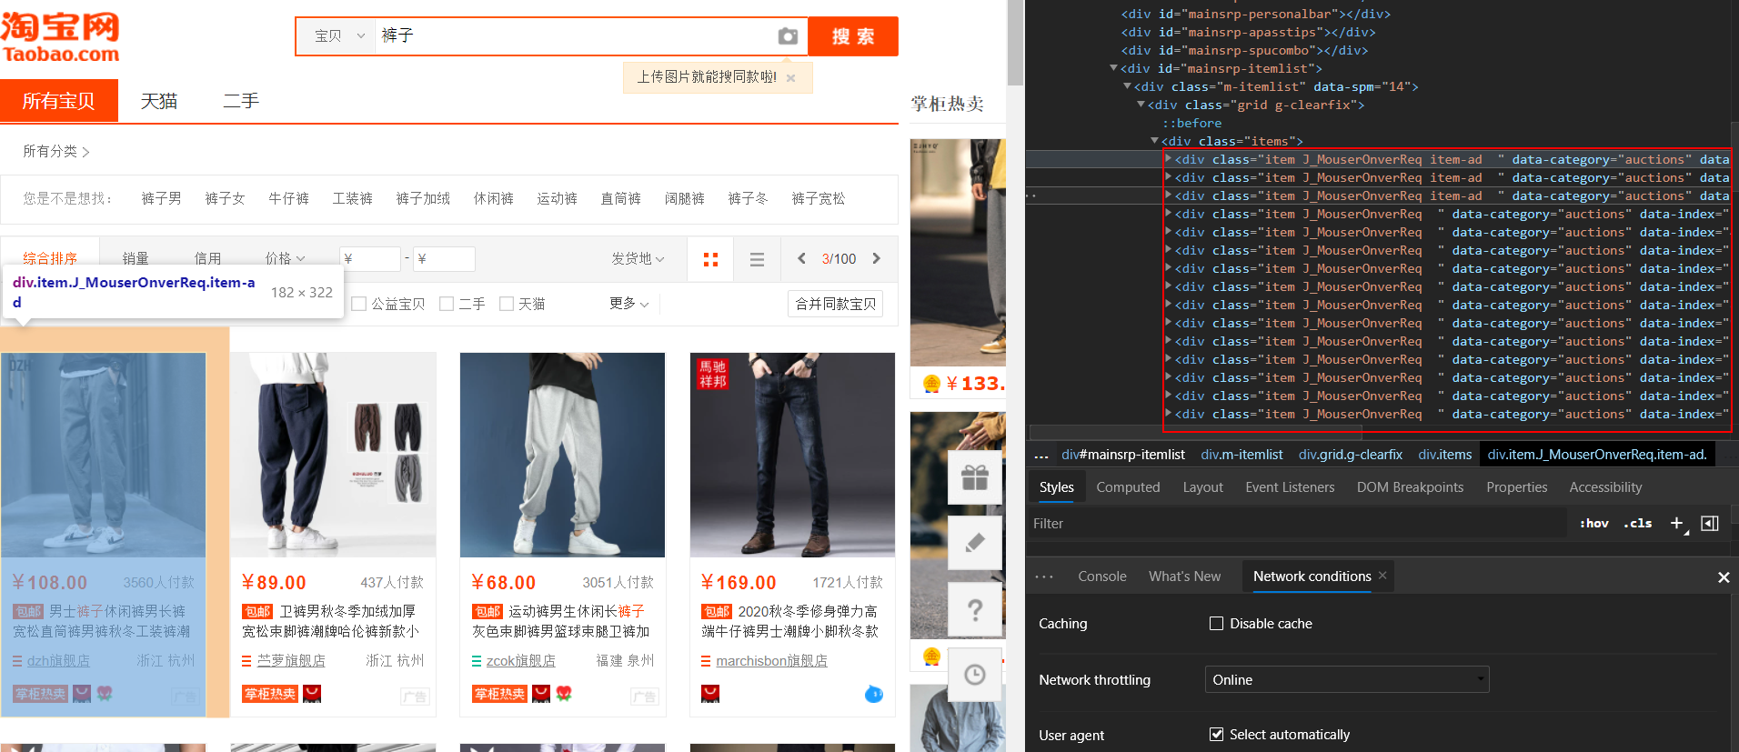Click the shop icon beside 芭罗旗舰店
This screenshot has height=752, width=1739.
click(246, 661)
